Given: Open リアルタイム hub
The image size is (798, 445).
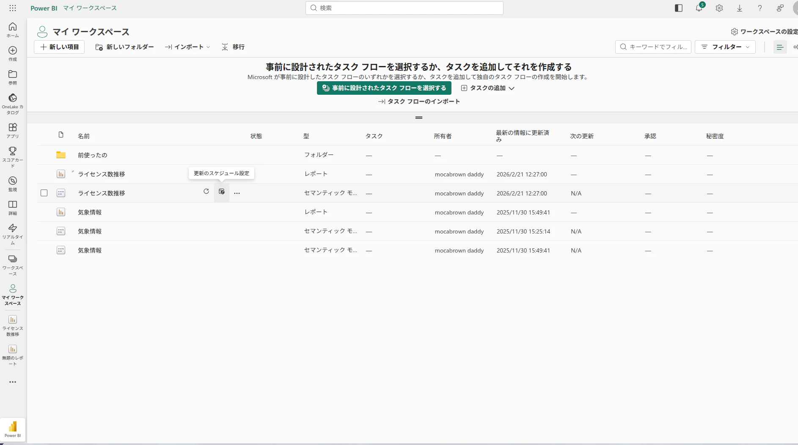Looking at the screenshot, I should click(x=13, y=234).
